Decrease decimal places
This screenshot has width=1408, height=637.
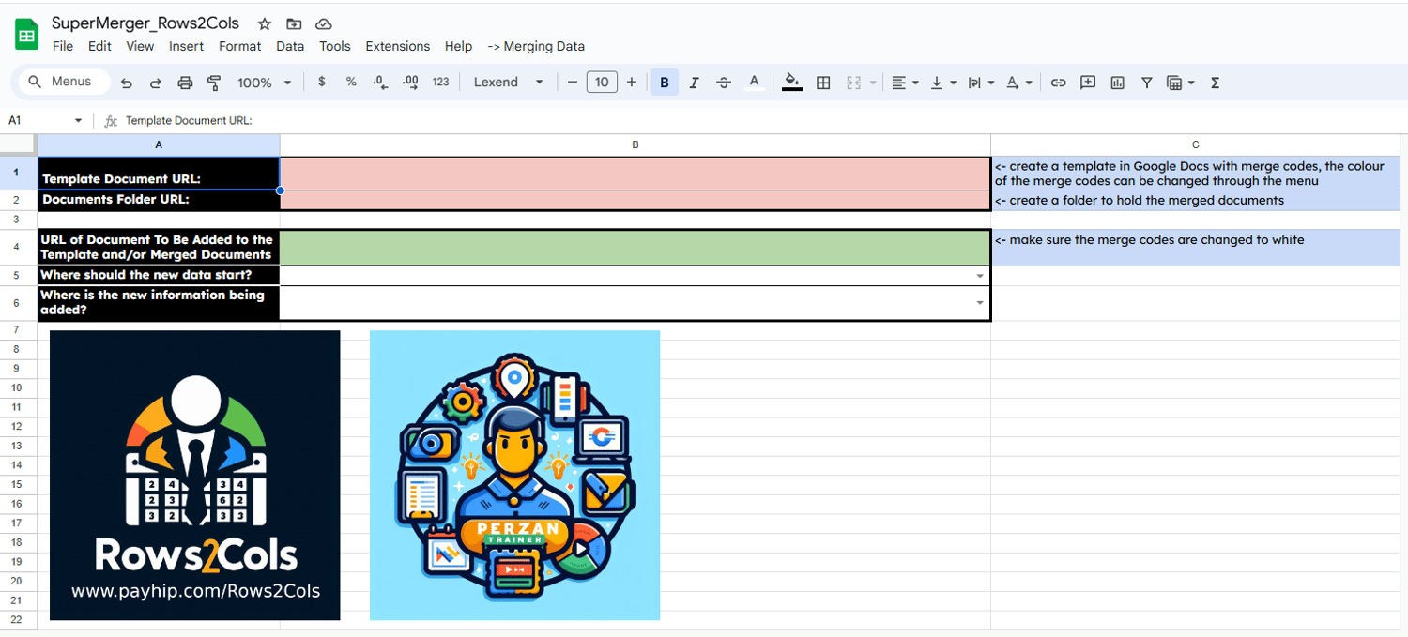[x=380, y=82]
